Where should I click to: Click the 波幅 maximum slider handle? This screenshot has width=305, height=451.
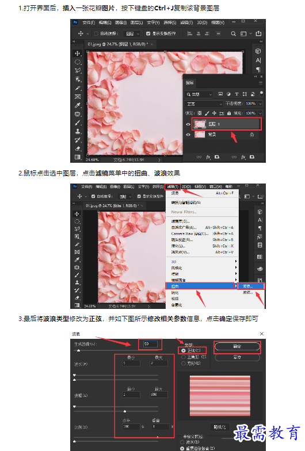(x=124, y=411)
